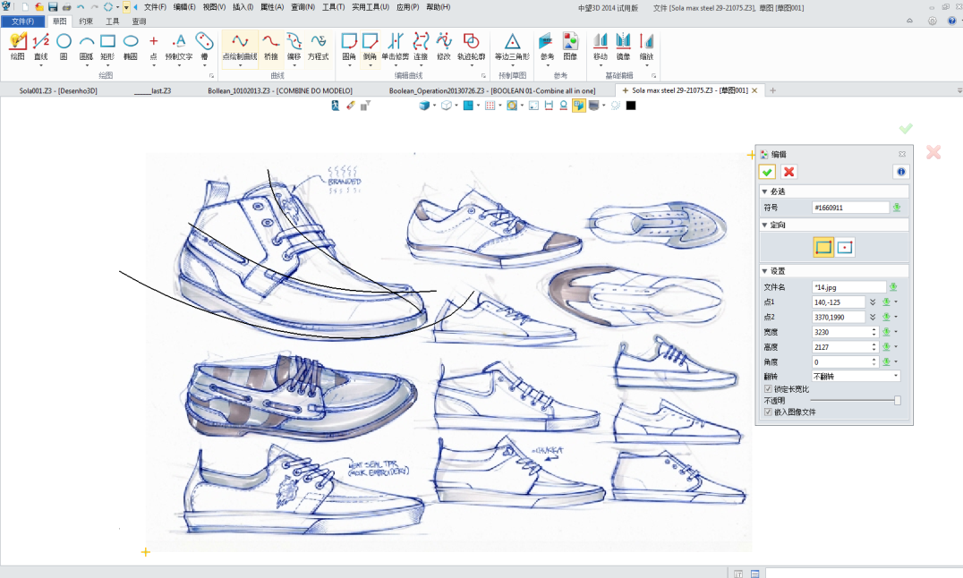Select the center-point orientation option
The height and width of the screenshot is (578, 963).
(845, 247)
